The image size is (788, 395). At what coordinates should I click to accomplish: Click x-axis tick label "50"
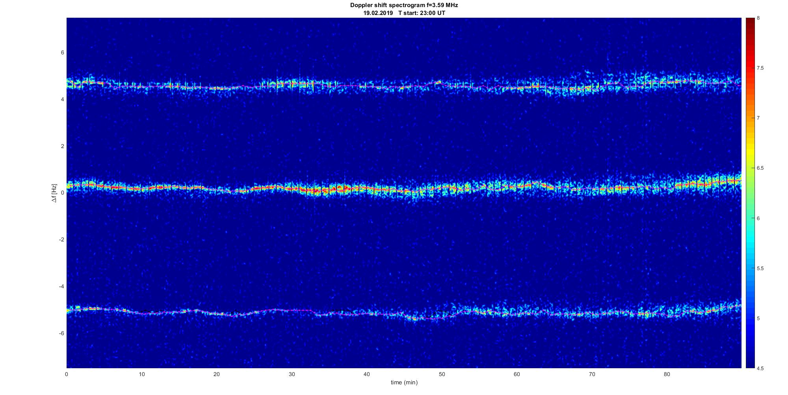tap(442, 374)
